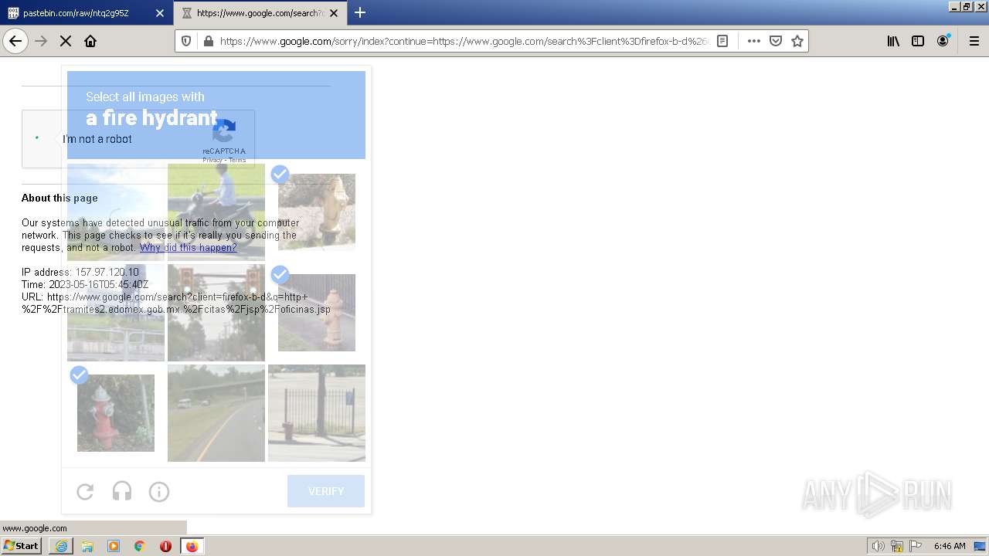
Task: Close the pastebin.com tab
Action: (x=160, y=13)
